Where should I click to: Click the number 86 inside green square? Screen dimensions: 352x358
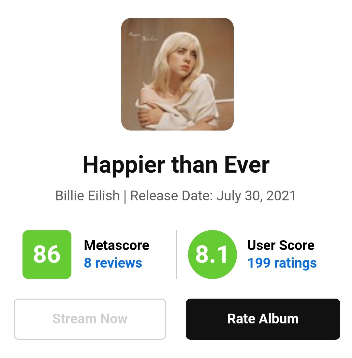(x=47, y=254)
